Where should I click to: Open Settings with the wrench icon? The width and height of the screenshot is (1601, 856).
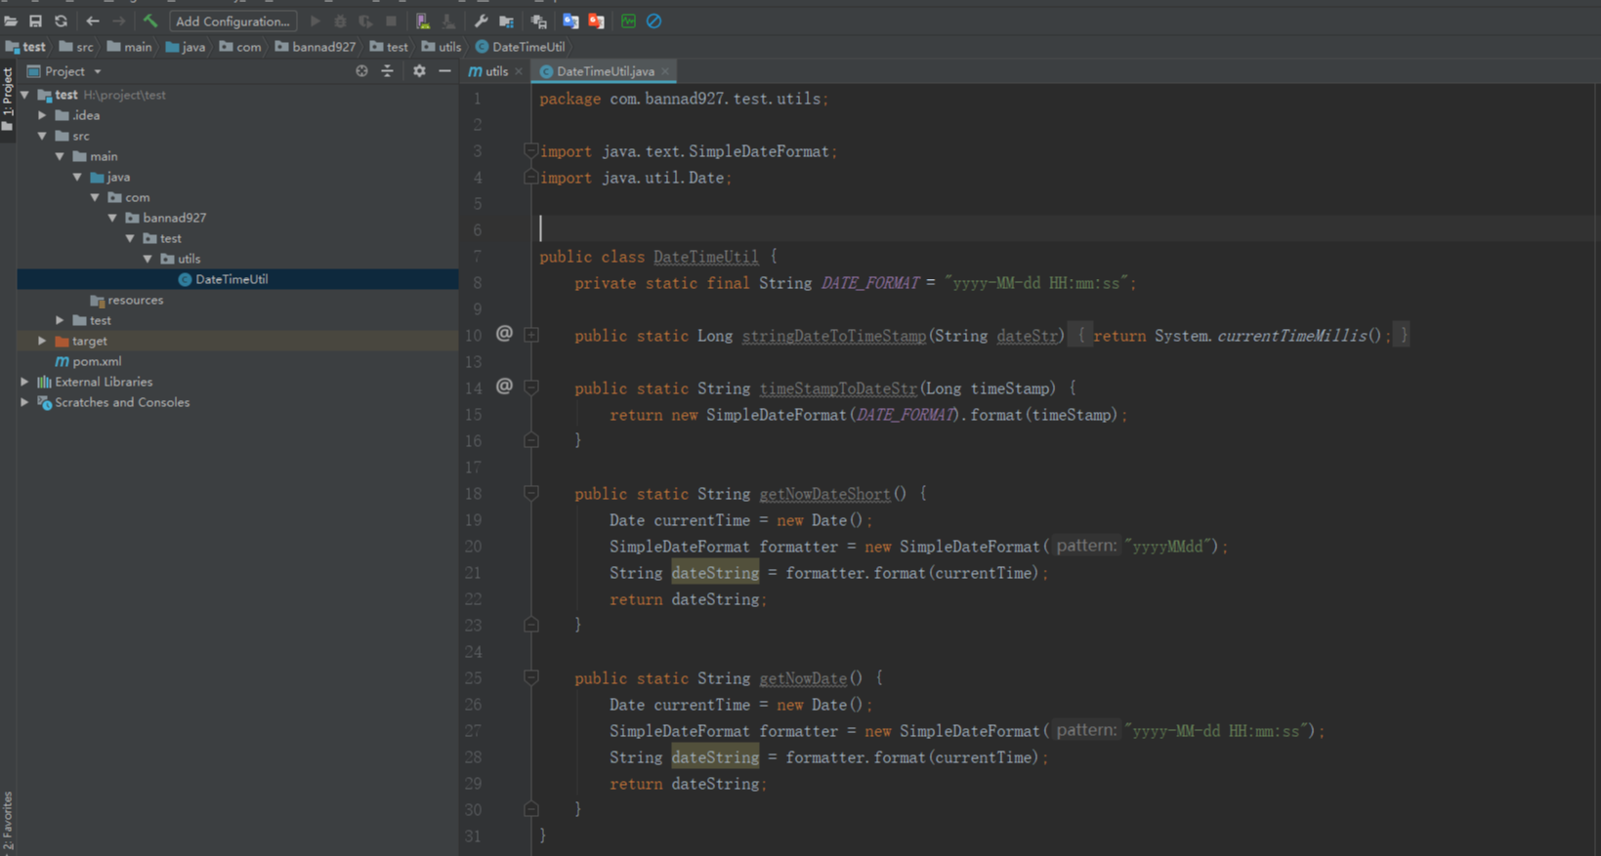pos(481,20)
